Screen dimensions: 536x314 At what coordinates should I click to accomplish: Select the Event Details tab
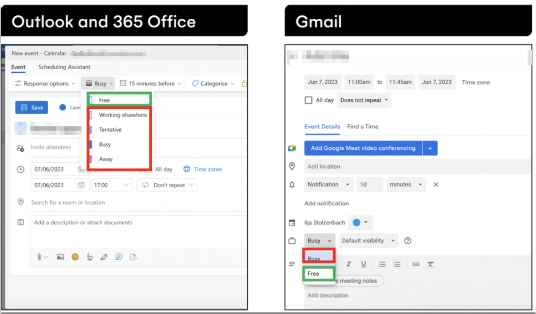click(x=322, y=126)
